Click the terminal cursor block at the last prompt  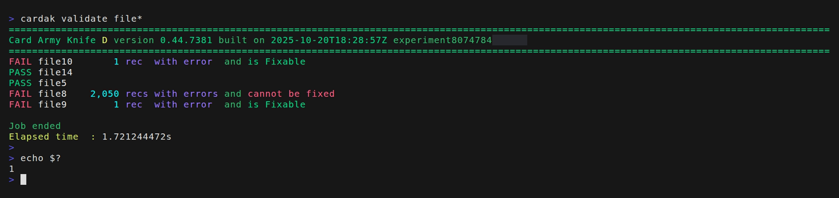pyautogui.click(x=23, y=180)
